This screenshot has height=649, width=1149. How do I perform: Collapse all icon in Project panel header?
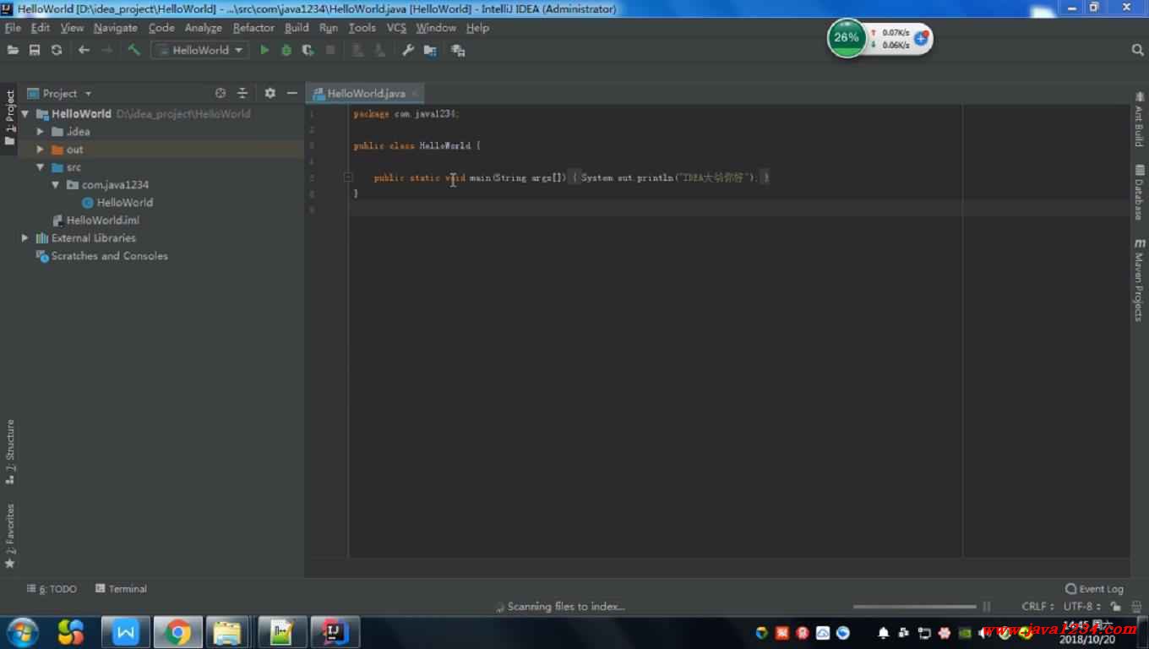point(242,93)
